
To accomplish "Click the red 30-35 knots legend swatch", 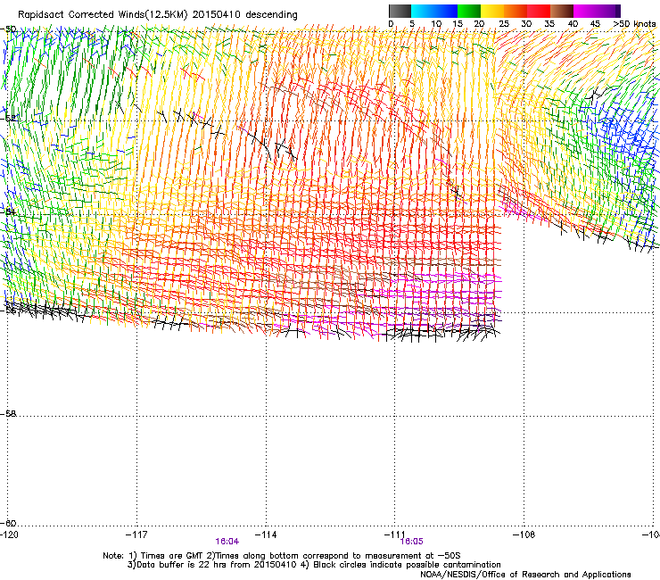I will point(539,11).
